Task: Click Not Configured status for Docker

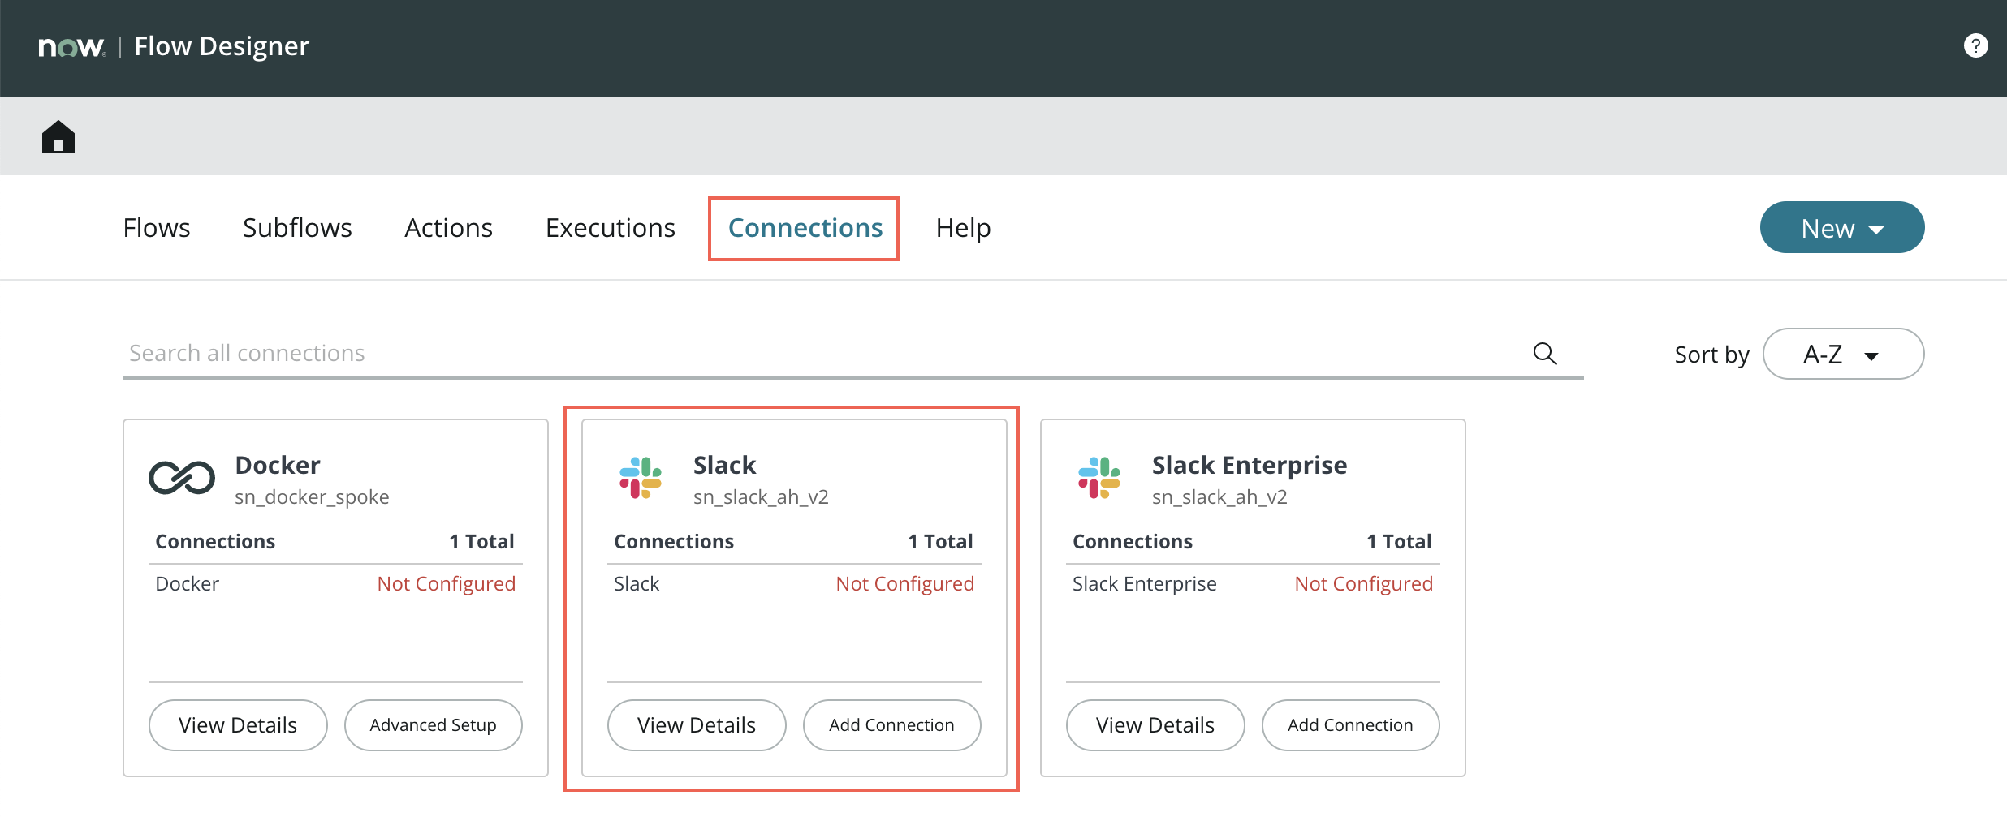Action: (447, 584)
